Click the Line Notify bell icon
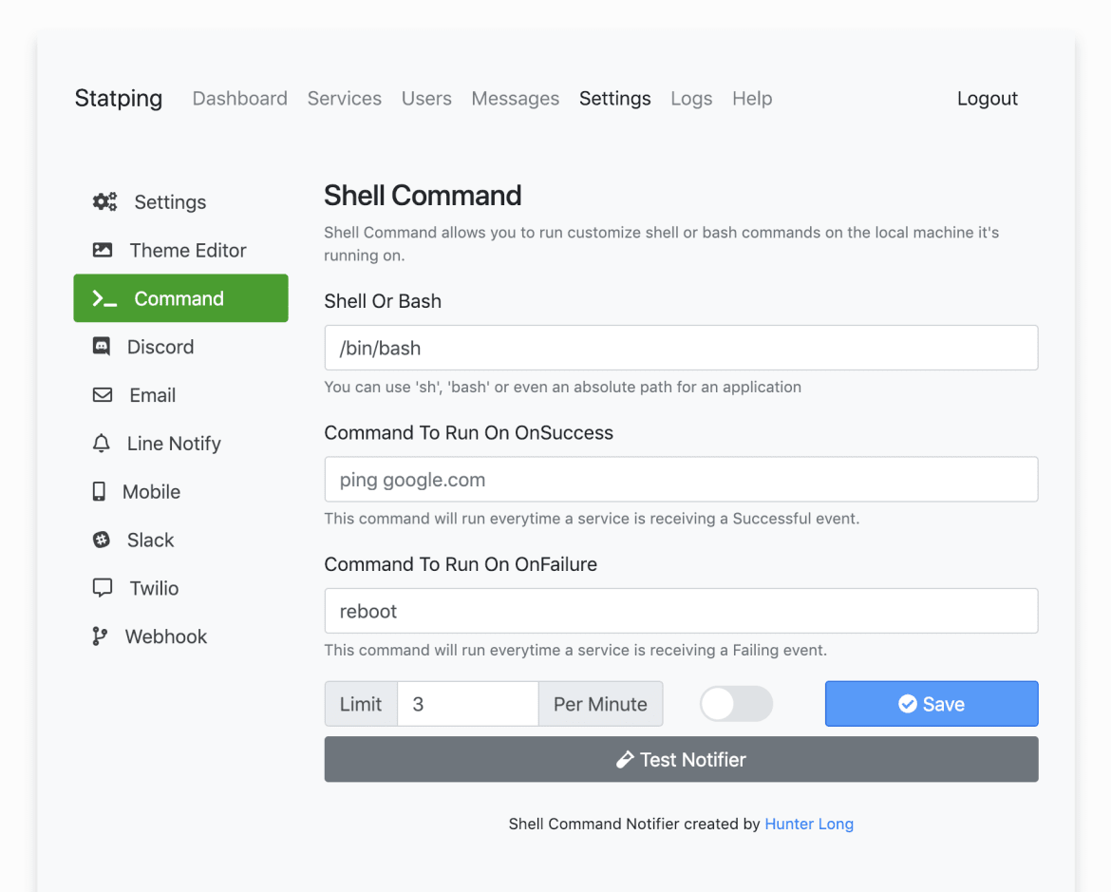This screenshot has height=892, width=1111. (x=102, y=444)
